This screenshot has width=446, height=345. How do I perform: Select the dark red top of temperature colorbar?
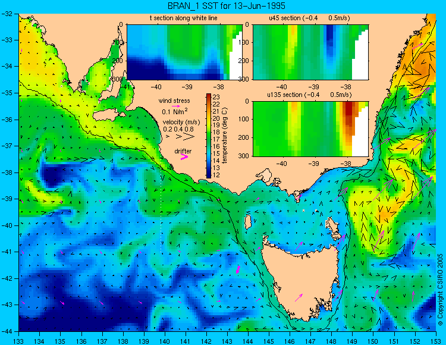click(209, 96)
